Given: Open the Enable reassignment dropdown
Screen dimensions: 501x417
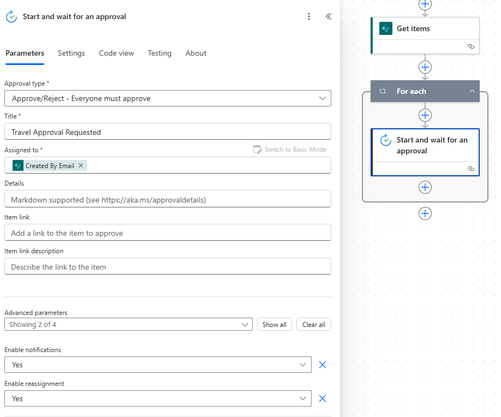Looking at the screenshot, I should (x=158, y=398).
